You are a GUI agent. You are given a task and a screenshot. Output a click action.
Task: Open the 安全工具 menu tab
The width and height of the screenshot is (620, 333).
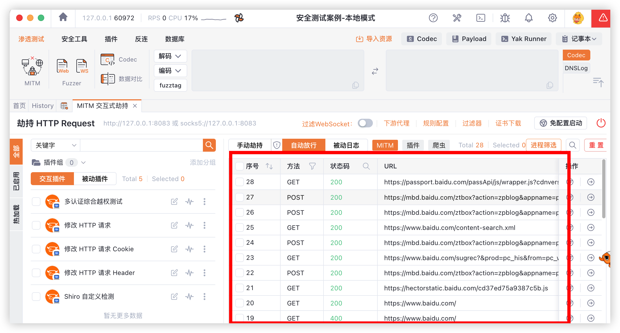pyautogui.click(x=74, y=39)
